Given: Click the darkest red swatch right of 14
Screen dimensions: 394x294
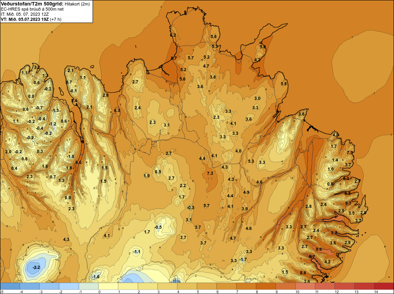Looking at the screenshot, I should click(x=384, y=286).
